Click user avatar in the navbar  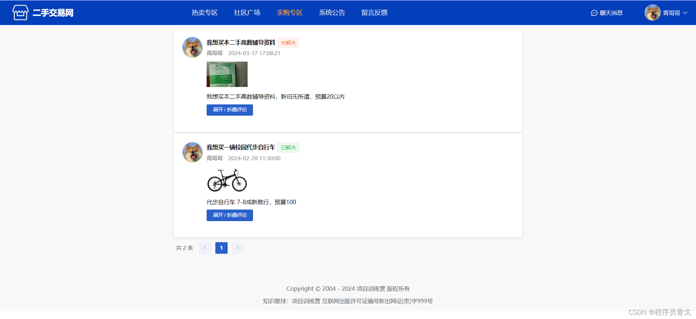pyautogui.click(x=652, y=13)
